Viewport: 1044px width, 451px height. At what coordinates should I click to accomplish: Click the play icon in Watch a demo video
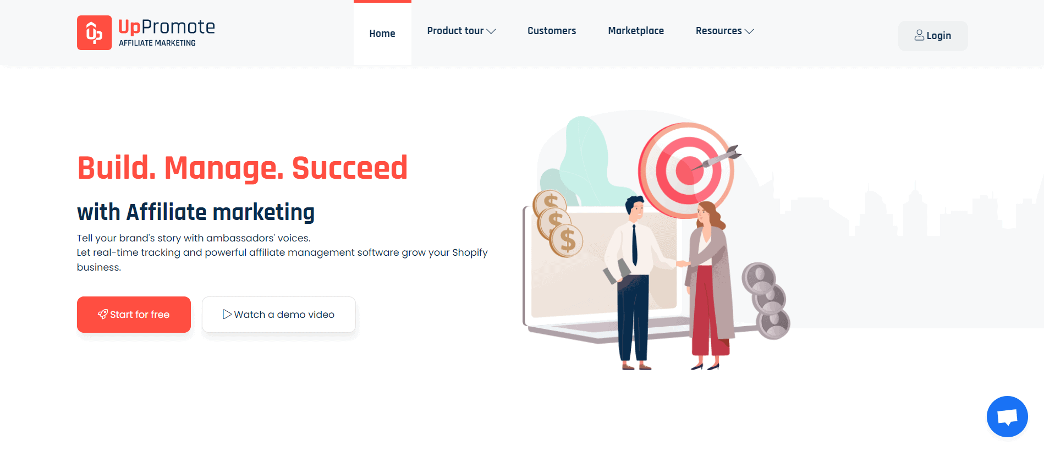tap(227, 314)
